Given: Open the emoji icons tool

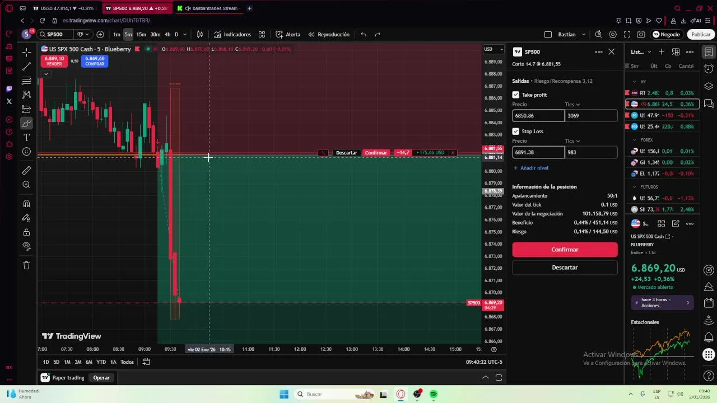Looking at the screenshot, I should click(26, 152).
